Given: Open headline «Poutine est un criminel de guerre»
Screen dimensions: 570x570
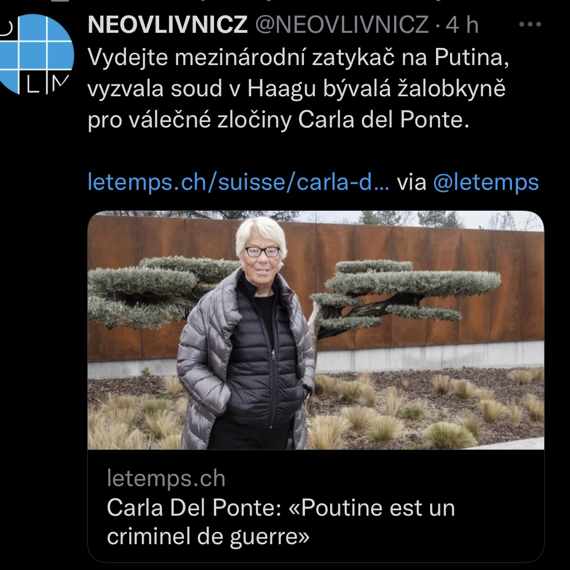Looking at the screenshot, I should click(281, 522).
